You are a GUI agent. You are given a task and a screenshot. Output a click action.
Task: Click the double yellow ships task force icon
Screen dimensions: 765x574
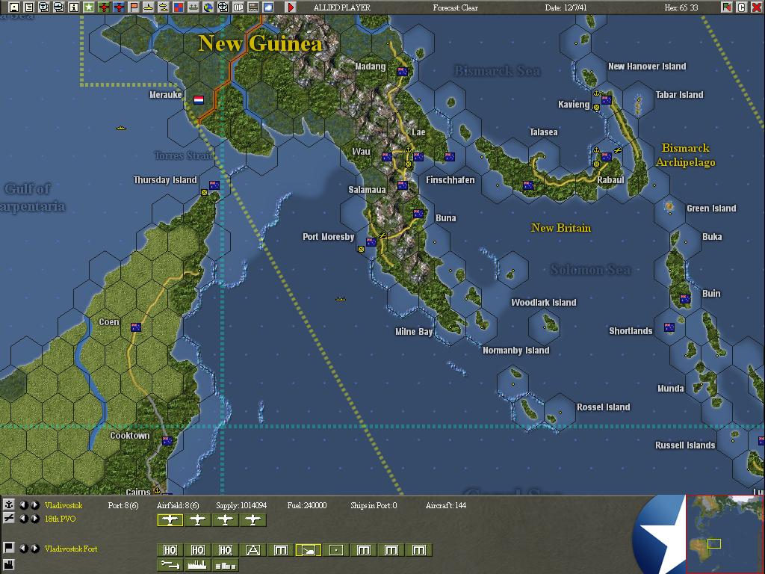pos(164,7)
